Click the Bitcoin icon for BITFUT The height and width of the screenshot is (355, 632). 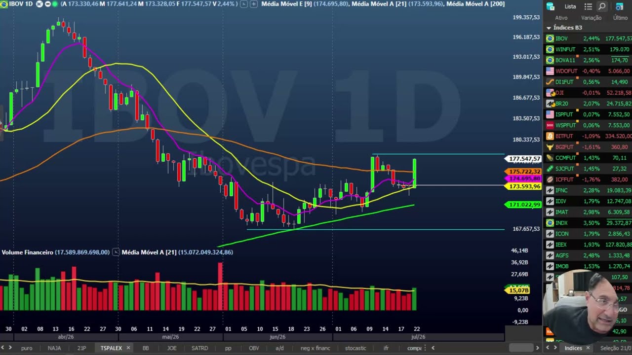tap(550, 136)
